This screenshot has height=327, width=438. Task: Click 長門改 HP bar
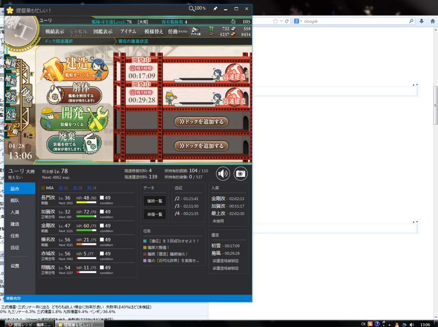click(86, 202)
